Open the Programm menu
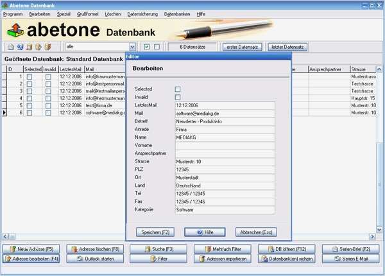The image size is (385, 276). click(x=13, y=14)
